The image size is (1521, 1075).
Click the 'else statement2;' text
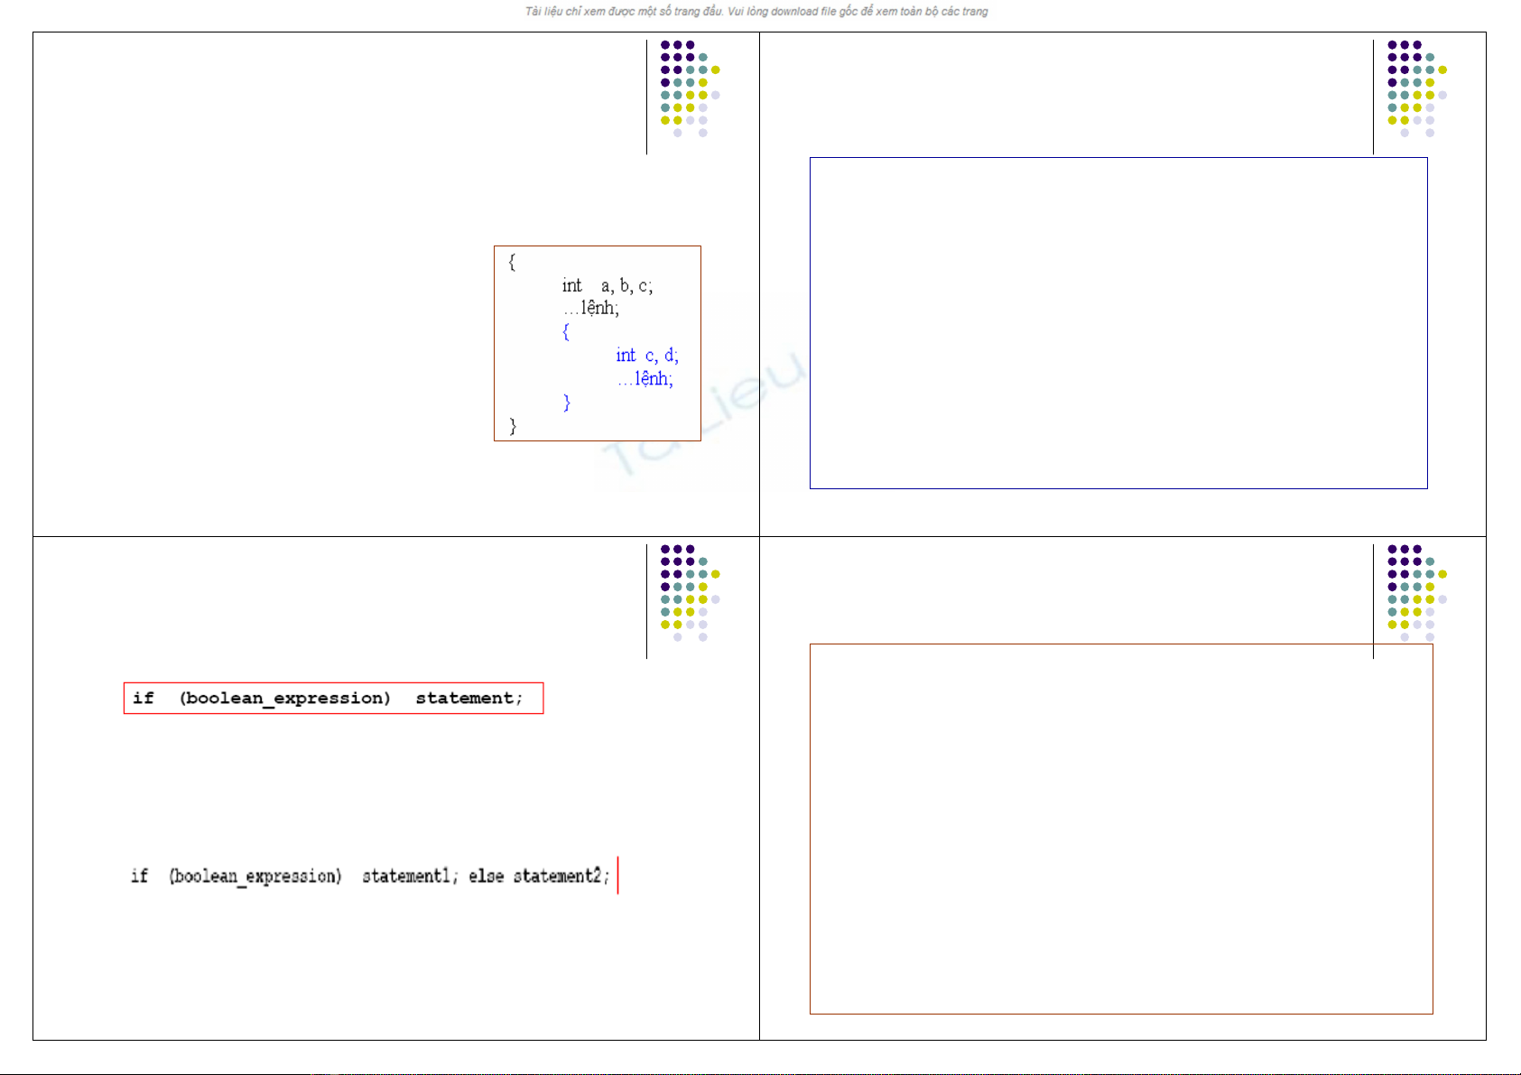point(538,876)
